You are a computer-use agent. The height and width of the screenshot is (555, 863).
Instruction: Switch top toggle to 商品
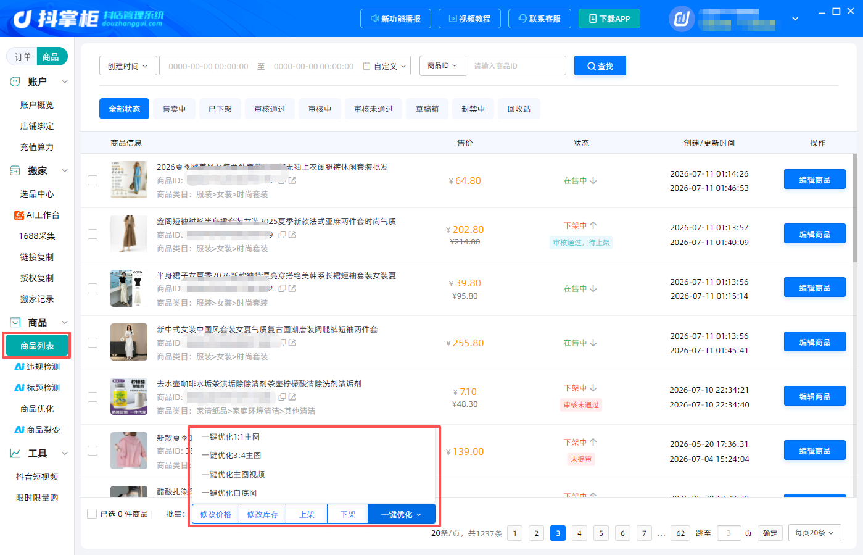[x=51, y=57]
